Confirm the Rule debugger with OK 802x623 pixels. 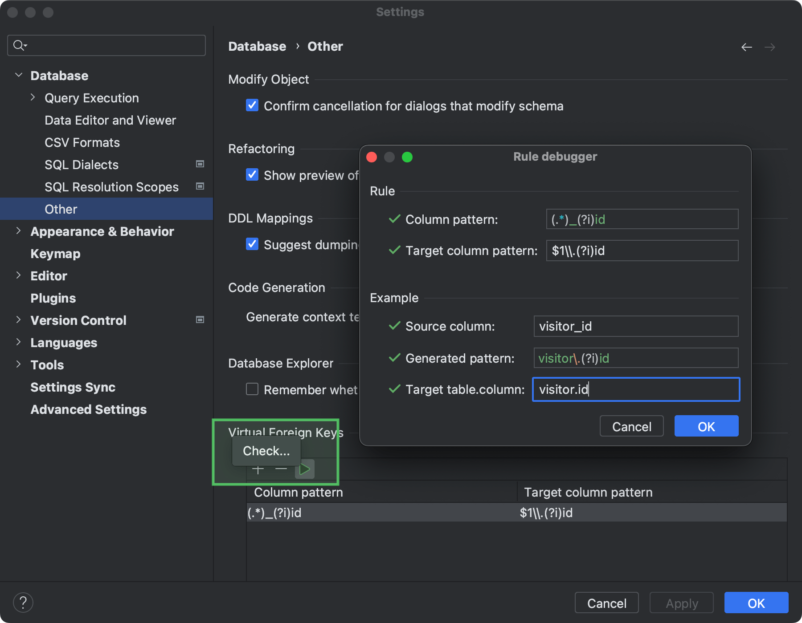[706, 426]
